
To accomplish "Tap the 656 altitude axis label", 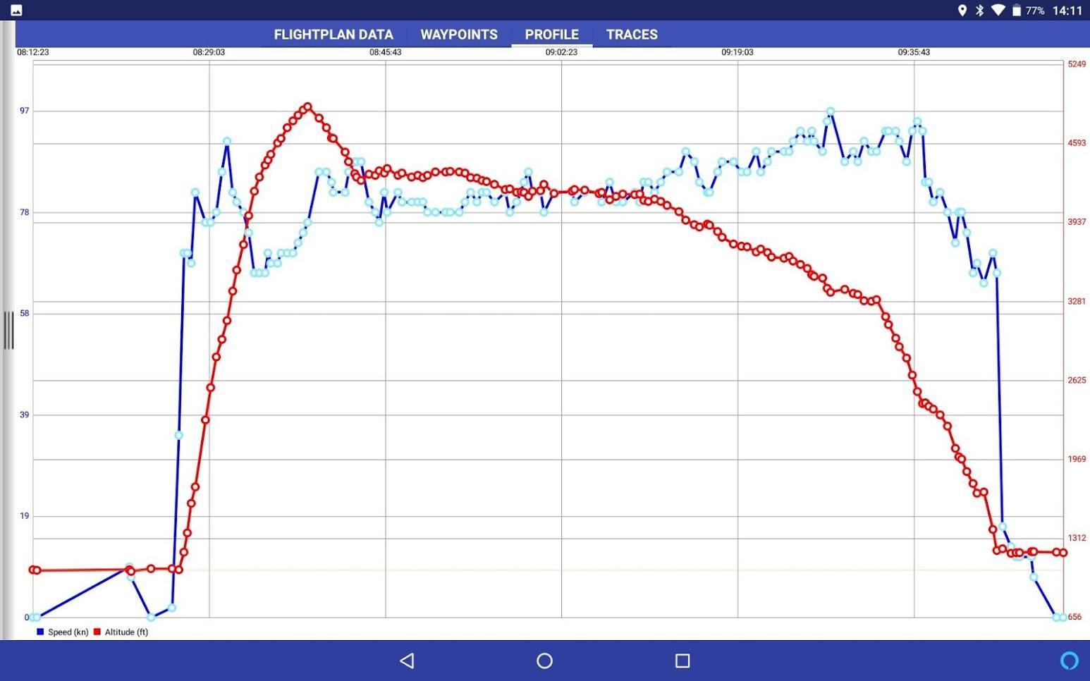I will [x=1074, y=617].
